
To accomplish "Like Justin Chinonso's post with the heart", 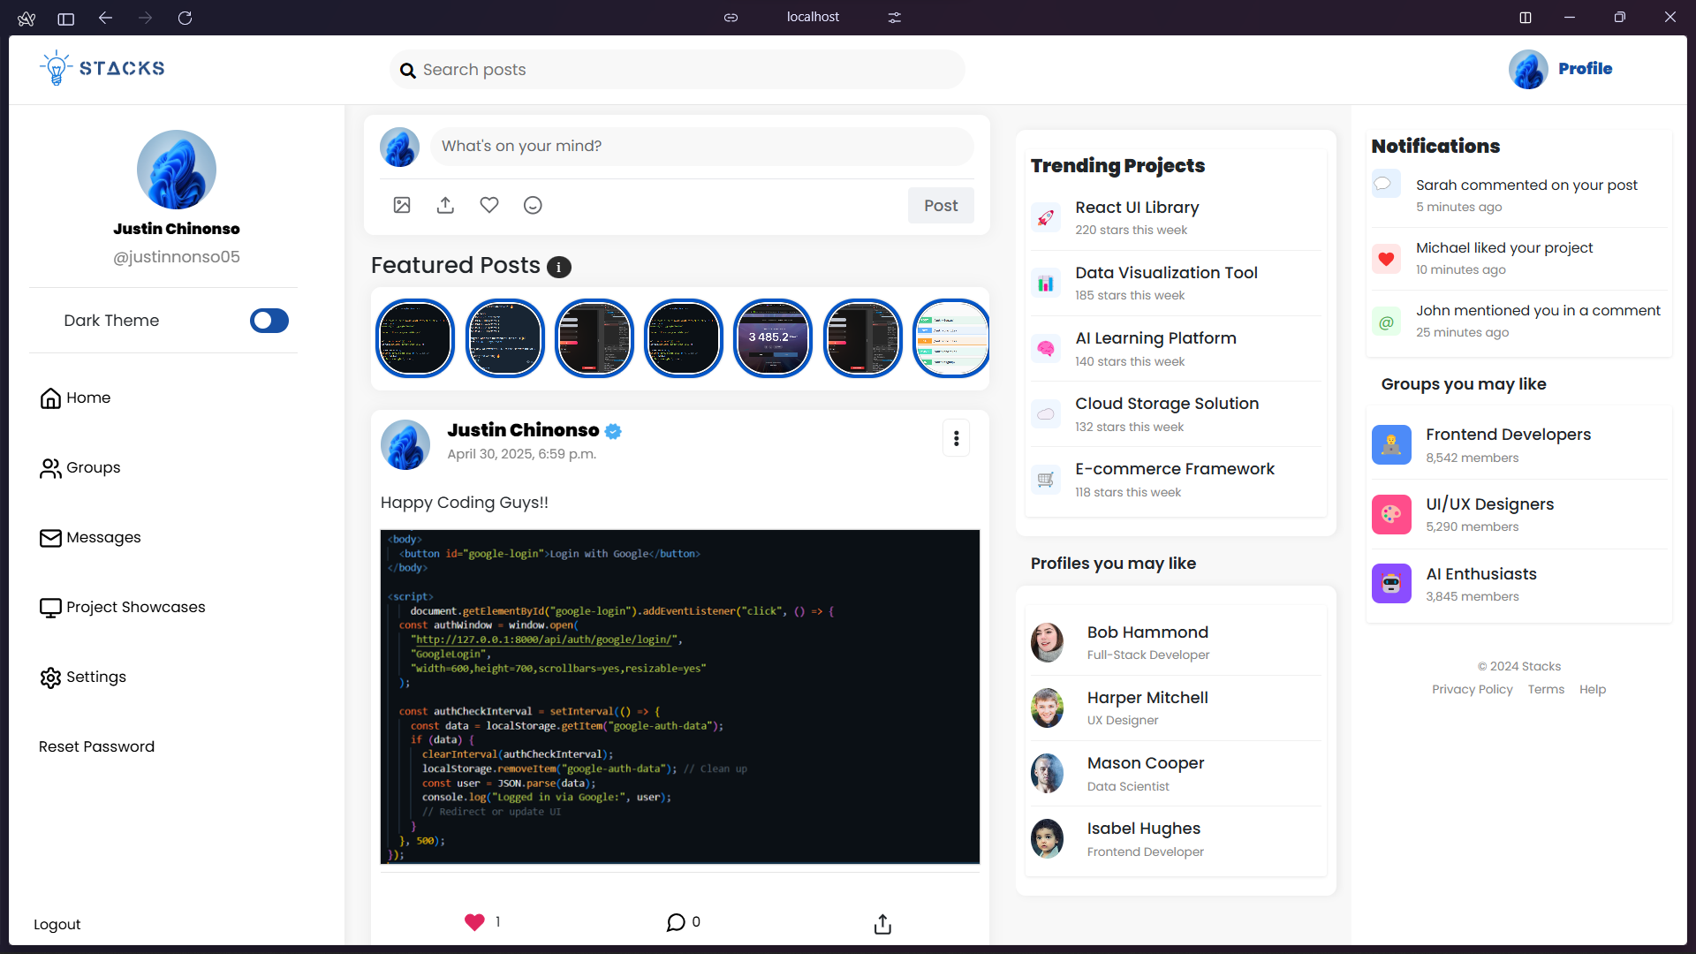I will [474, 921].
